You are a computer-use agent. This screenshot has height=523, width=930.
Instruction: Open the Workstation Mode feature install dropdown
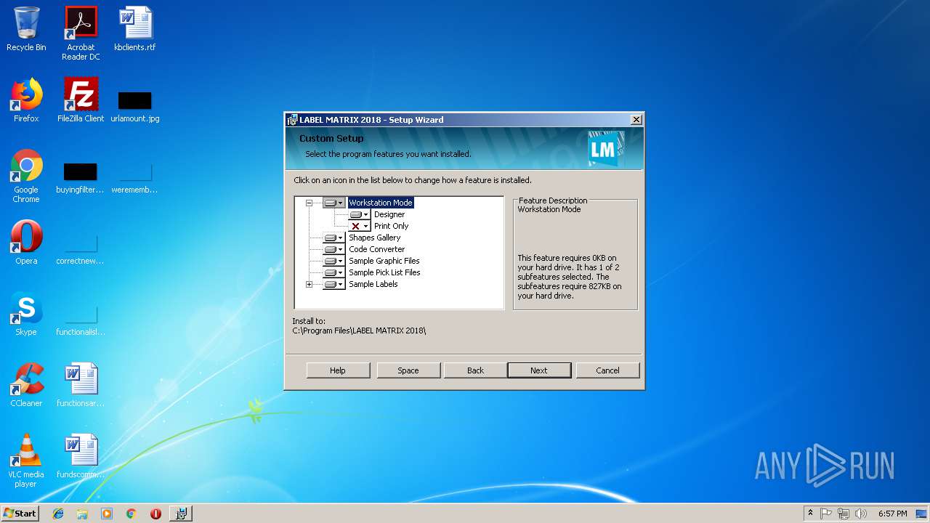(x=334, y=203)
